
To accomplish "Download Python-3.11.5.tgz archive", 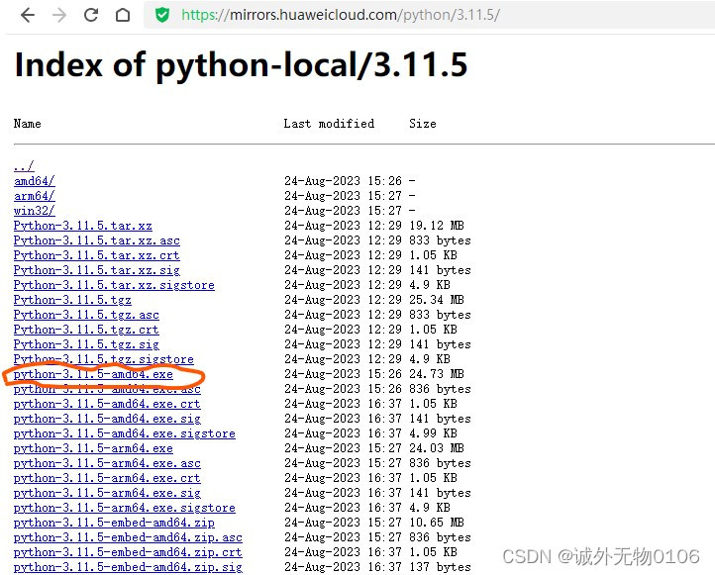I will pos(72,300).
